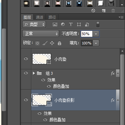Click the fx icon on 小肉垫投影

pos(113,100)
